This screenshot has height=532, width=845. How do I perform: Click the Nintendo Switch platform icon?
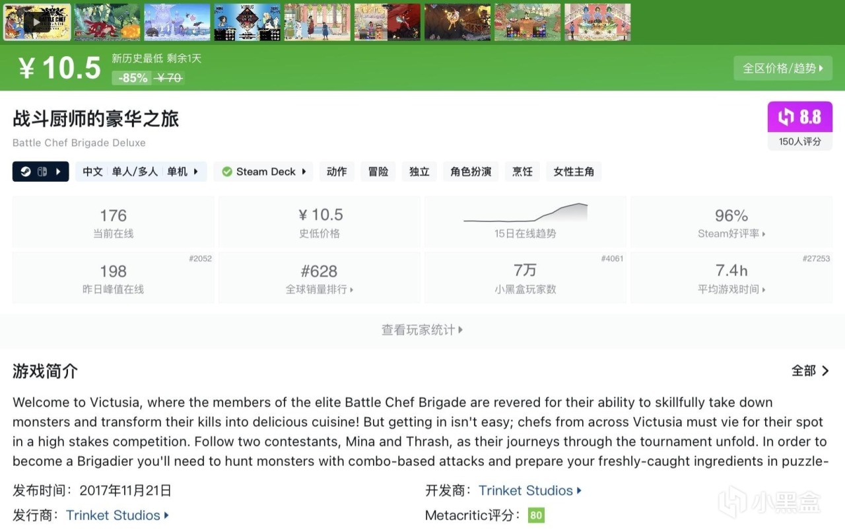click(x=41, y=172)
